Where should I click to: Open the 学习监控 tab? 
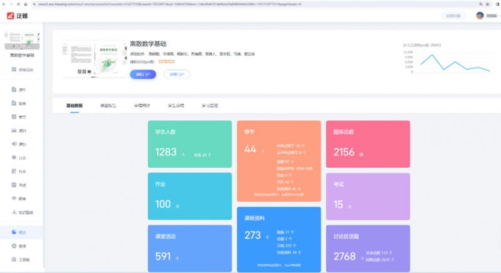click(210, 106)
